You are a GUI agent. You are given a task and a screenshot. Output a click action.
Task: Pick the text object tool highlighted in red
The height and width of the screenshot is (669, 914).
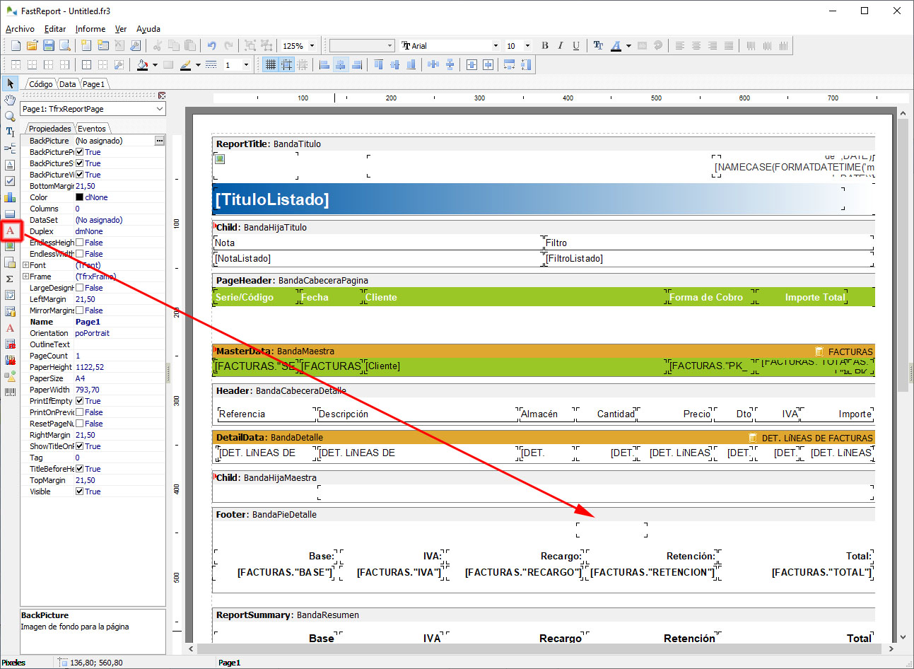[x=11, y=231]
